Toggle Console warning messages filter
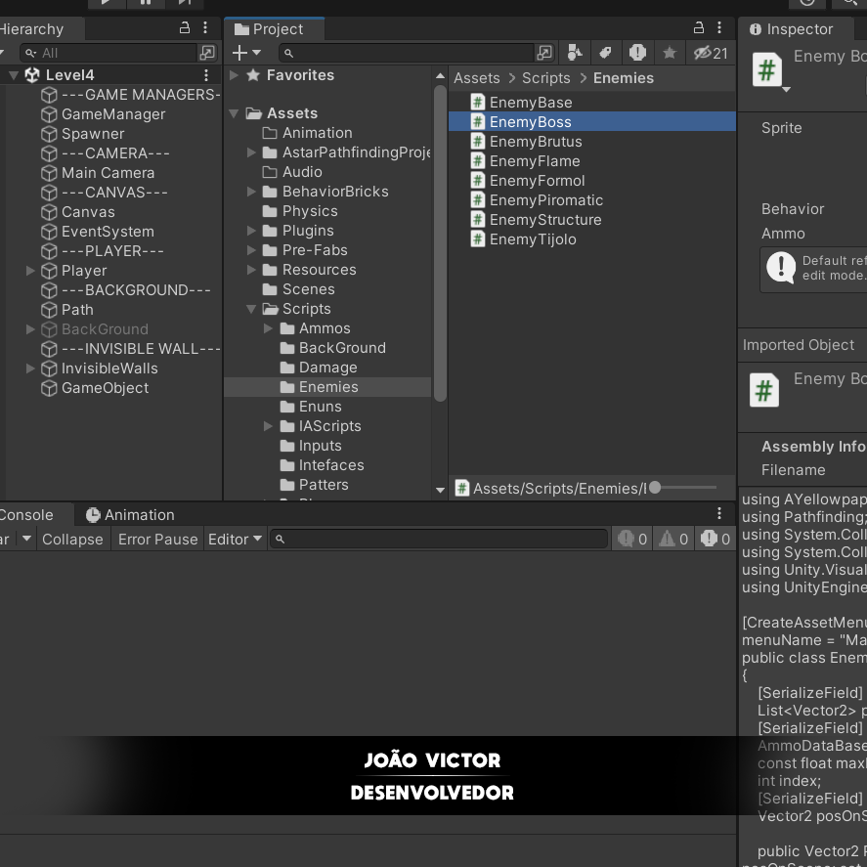 (x=672, y=540)
